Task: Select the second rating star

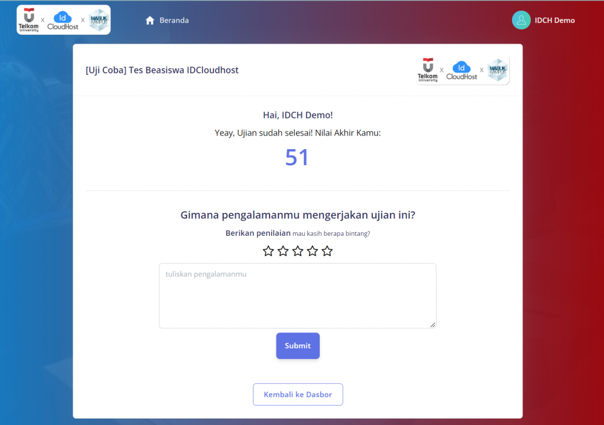Action: point(283,251)
